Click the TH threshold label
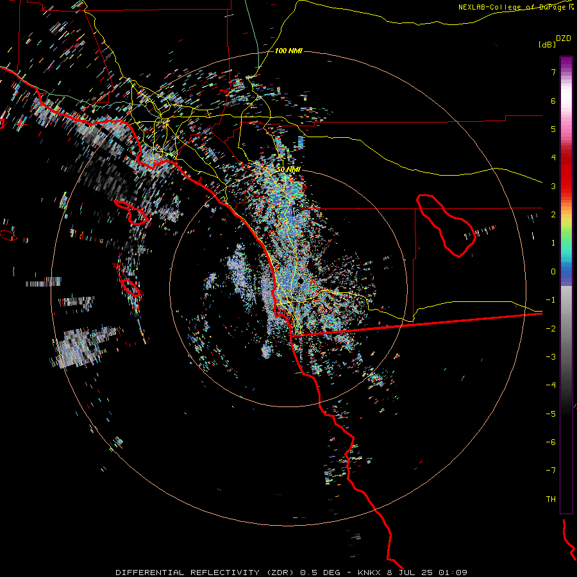This screenshot has height=577, width=577. click(x=551, y=499)
